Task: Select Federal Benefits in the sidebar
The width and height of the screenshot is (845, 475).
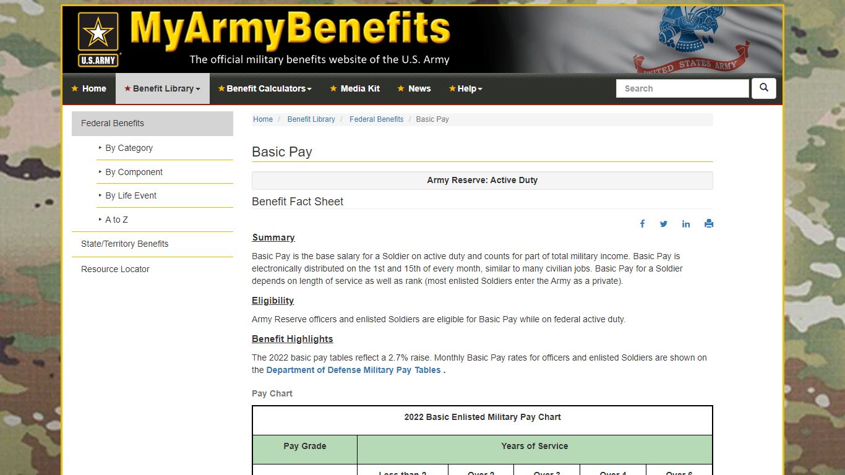Action: pos(152,123)
